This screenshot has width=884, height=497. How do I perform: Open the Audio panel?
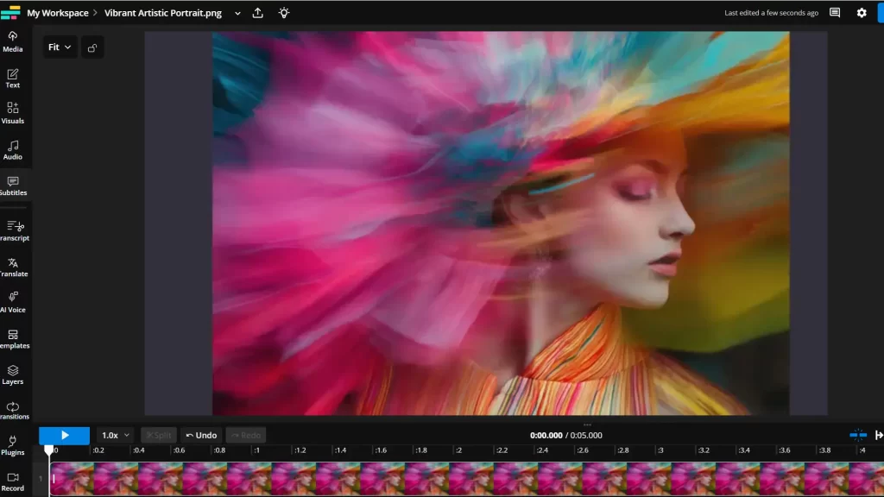pos(13,149)
